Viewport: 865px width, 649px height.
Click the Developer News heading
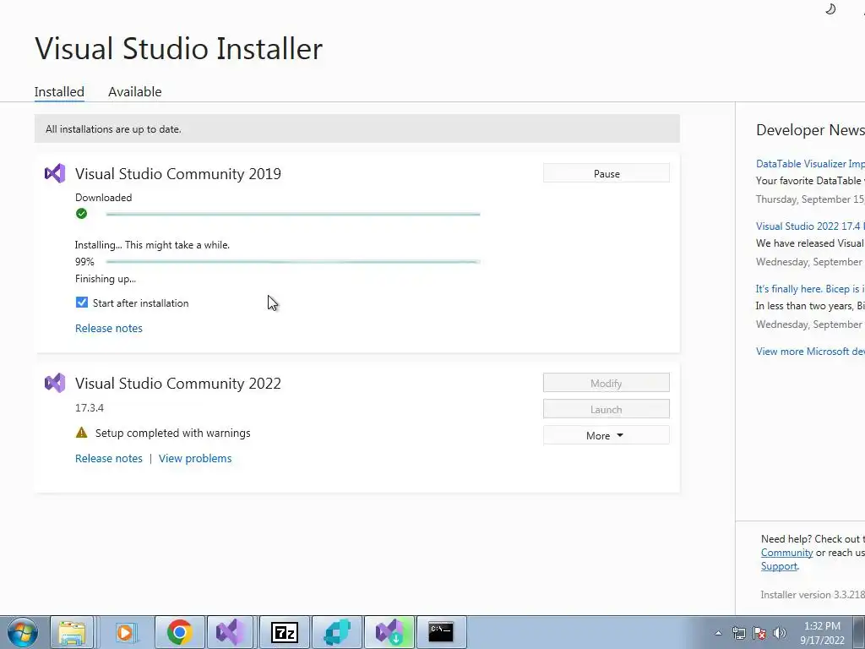[810, 130]
